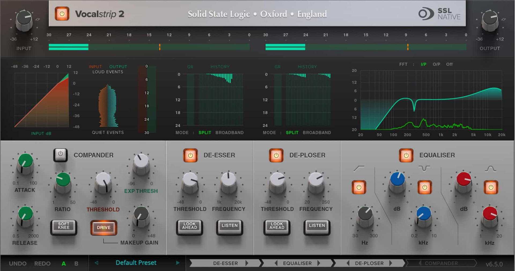Click Undo in the bottom bar
This screenshot has height=271, width=515.
[x=18, y=263]
